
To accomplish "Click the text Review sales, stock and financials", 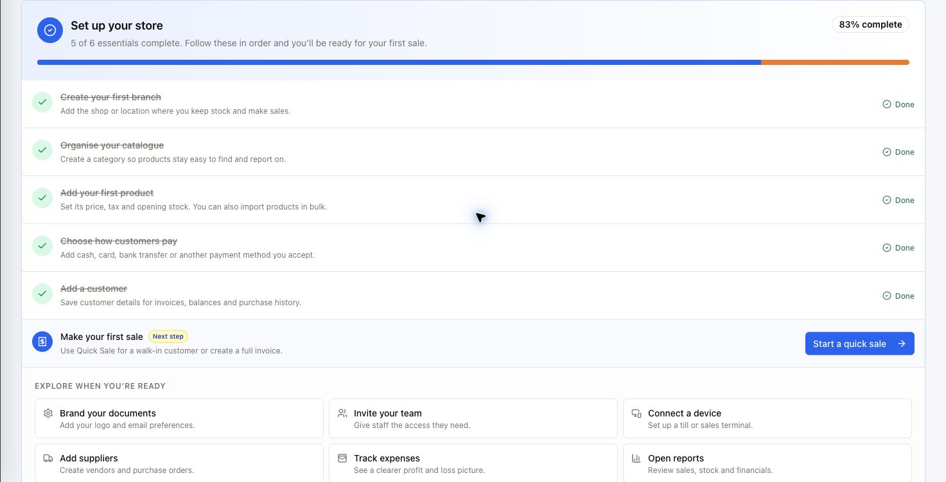I will pos(710,470).
